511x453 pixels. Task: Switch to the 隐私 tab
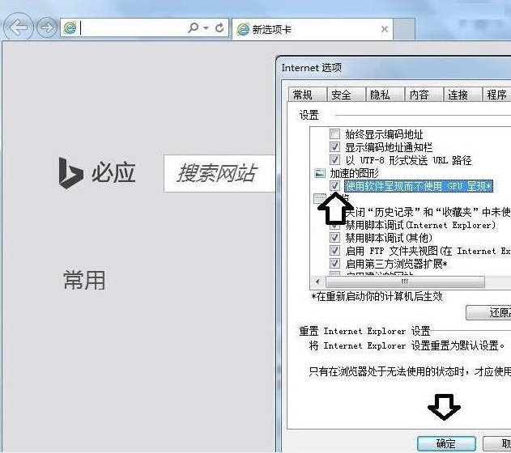tap(385, 95)
